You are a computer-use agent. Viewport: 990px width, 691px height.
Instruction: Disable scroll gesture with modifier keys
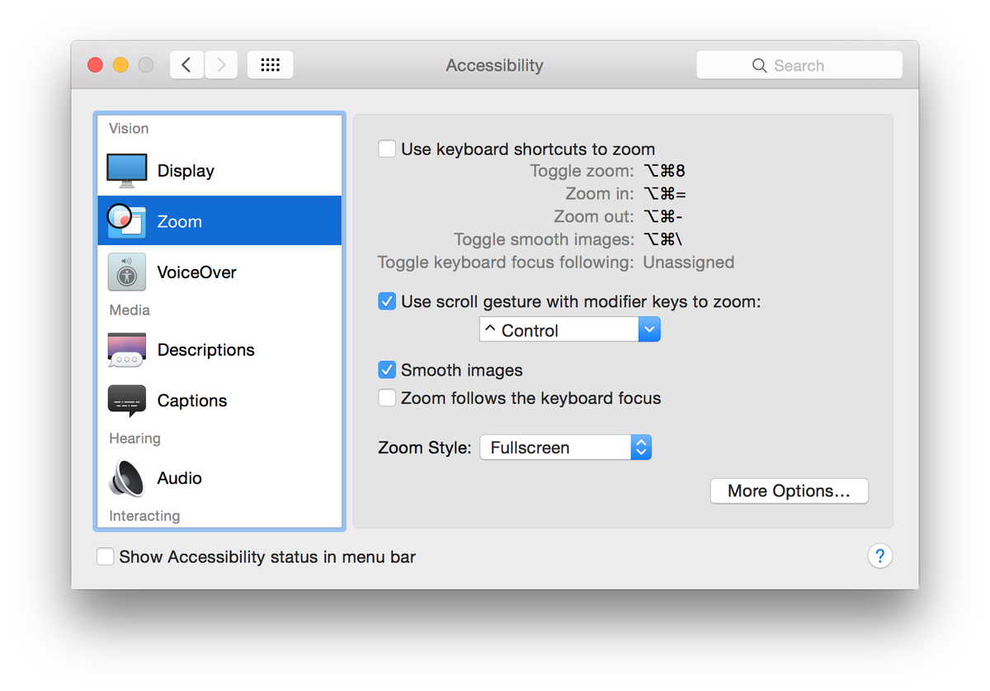click(x=387, y=301)
